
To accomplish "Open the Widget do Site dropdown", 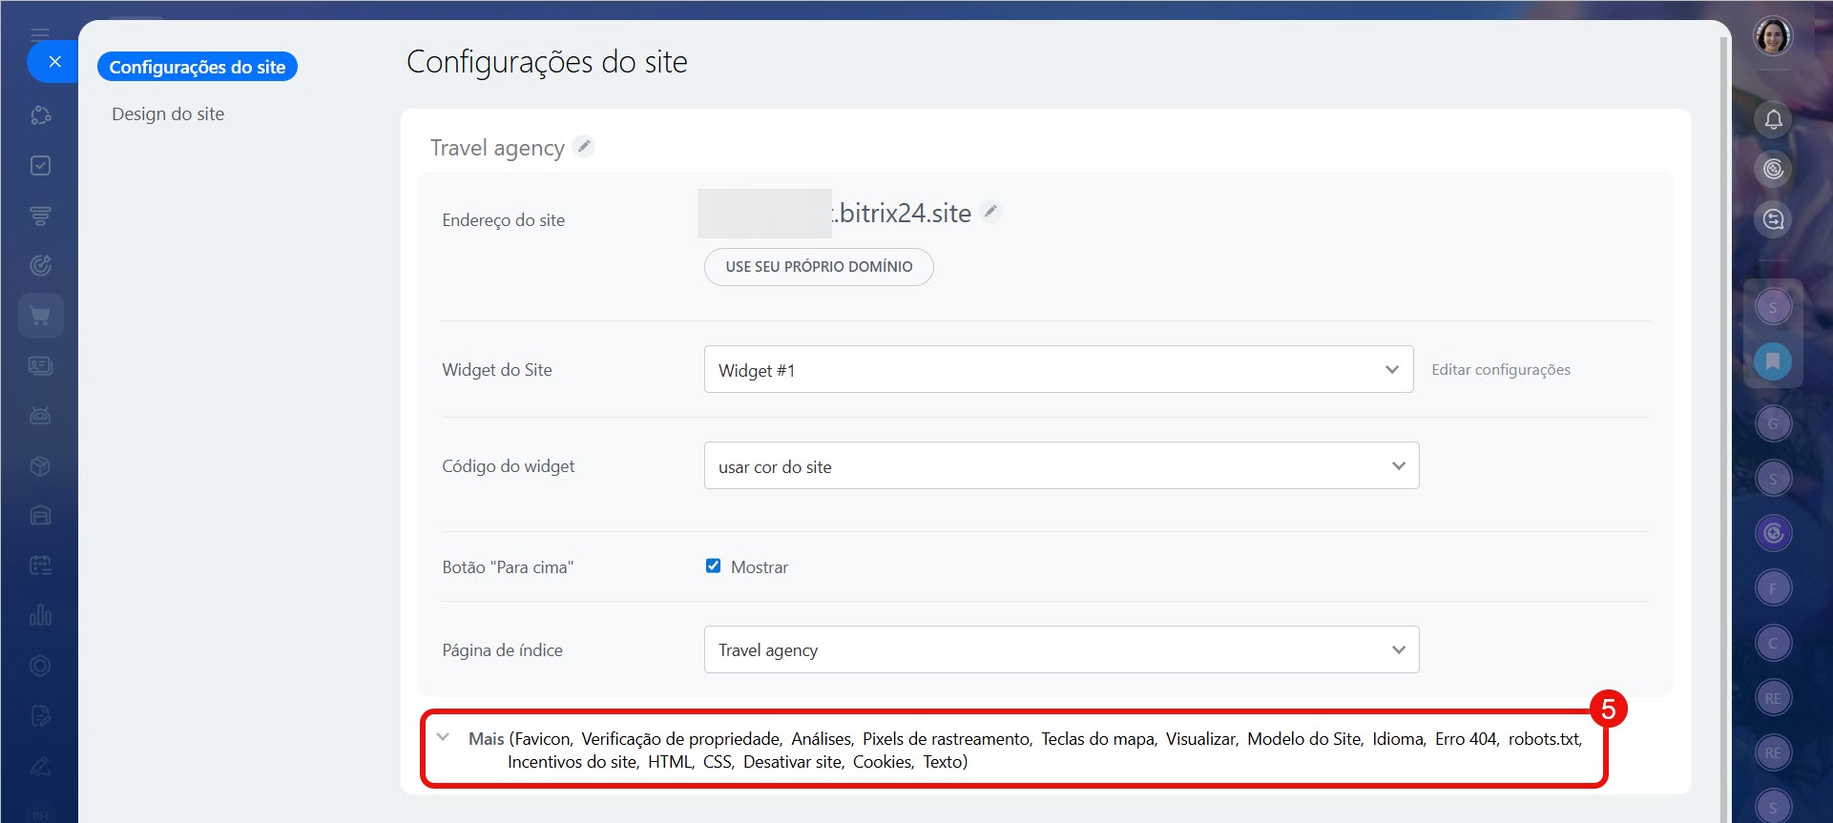I will click(1058, 369).
